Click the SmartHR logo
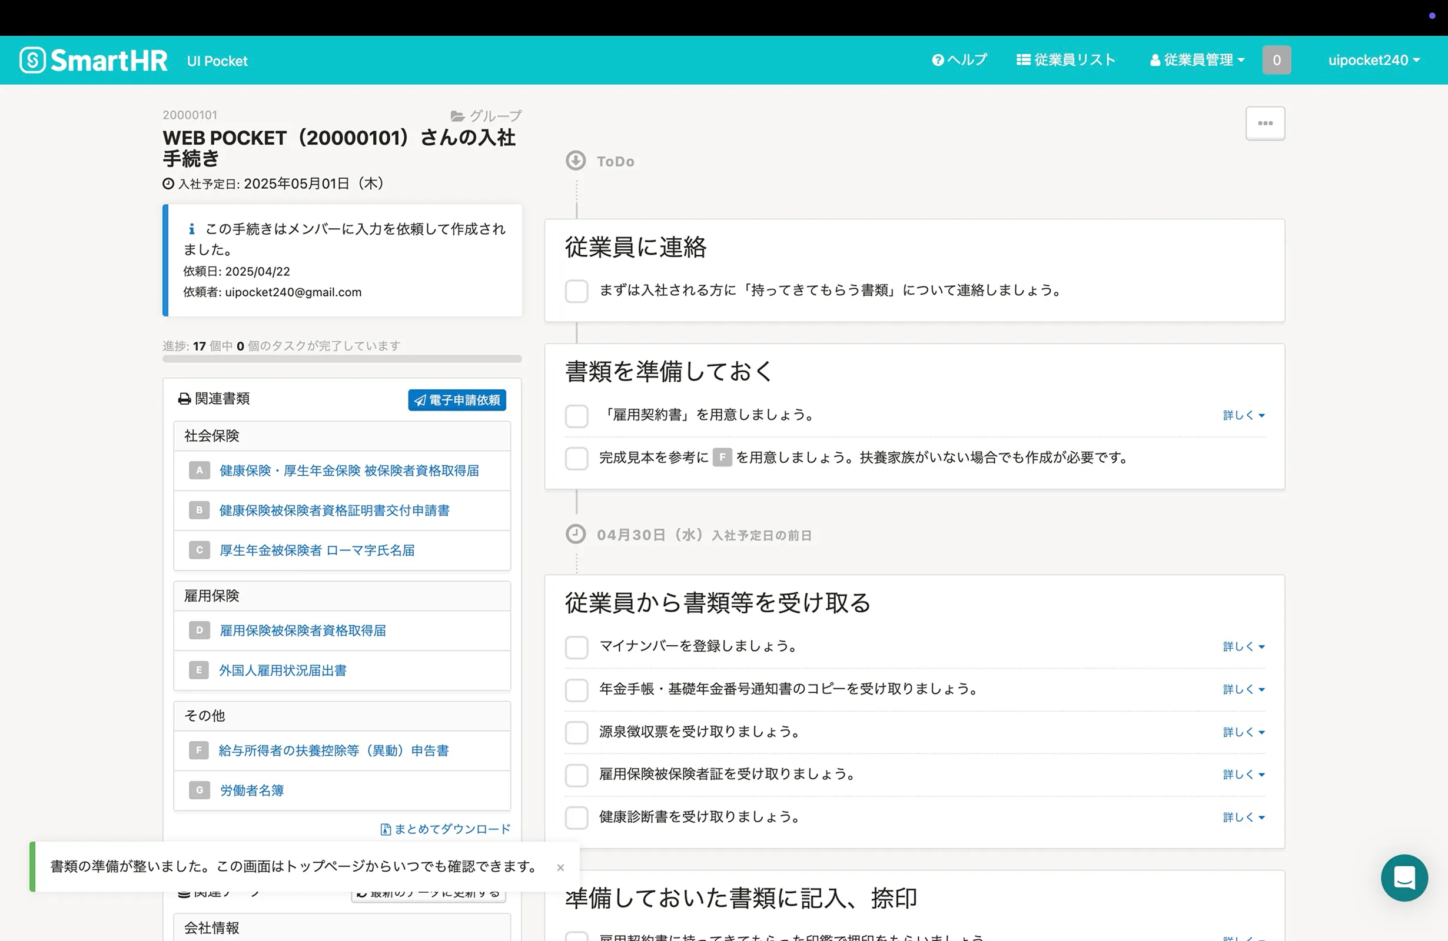This screenshot has height=941, width=1448. coord(94,59)
